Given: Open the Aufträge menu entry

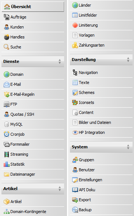Looking at the screenshot, I should 33,17.
